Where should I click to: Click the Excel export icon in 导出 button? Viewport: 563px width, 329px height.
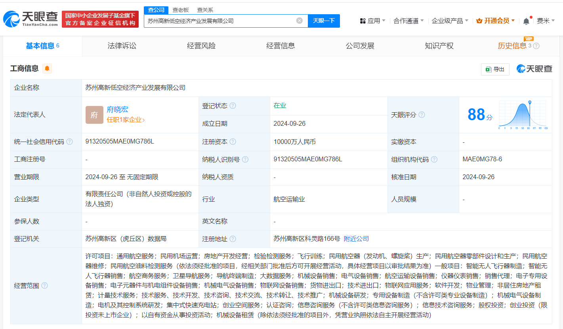[488, 69]
